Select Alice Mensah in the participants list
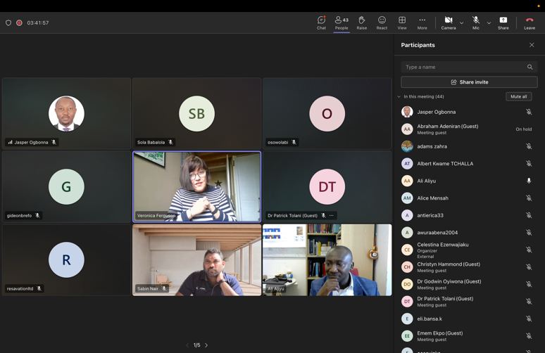Screen dimensions: 545x353 pos(468,198)
